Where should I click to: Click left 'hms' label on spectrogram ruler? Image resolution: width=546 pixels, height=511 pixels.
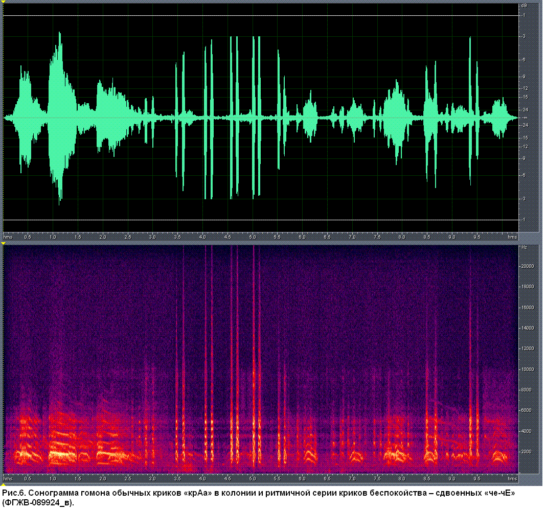[8, 479]
